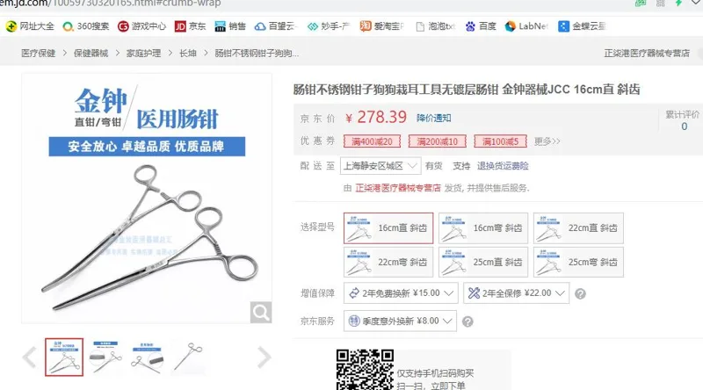Image resolution: width=703 pixels, height=390 pixels.
Task: Expand 2年免费换新 ¥15.00 dropdown
Action: (x=401, y=293)
